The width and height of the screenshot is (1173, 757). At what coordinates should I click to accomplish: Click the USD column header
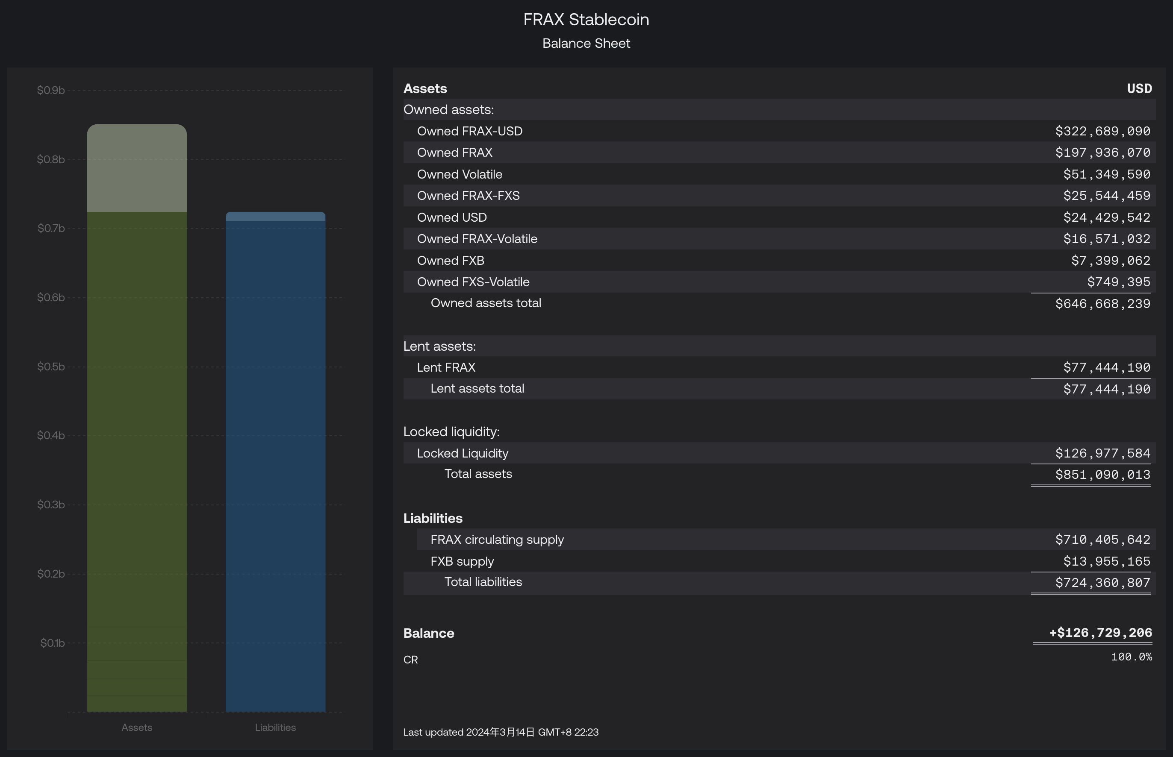point(1140,88)
